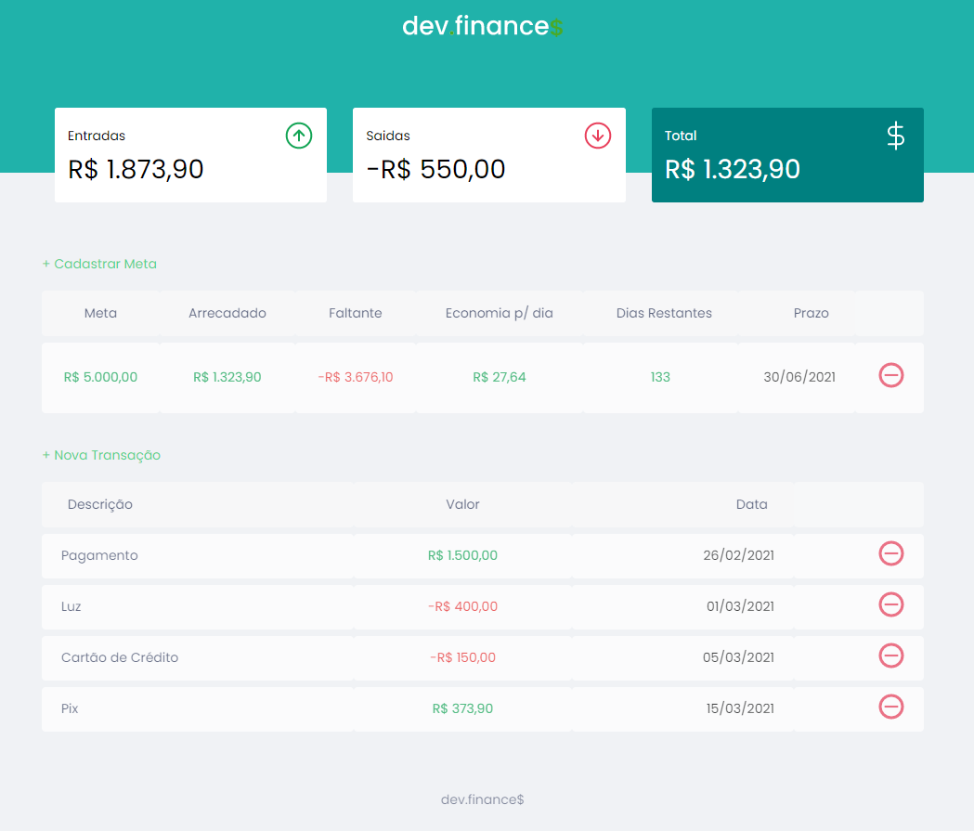Open the Nova Transação link
The width and height of the screenshot is (974, 831).
[x=101, y=455]
